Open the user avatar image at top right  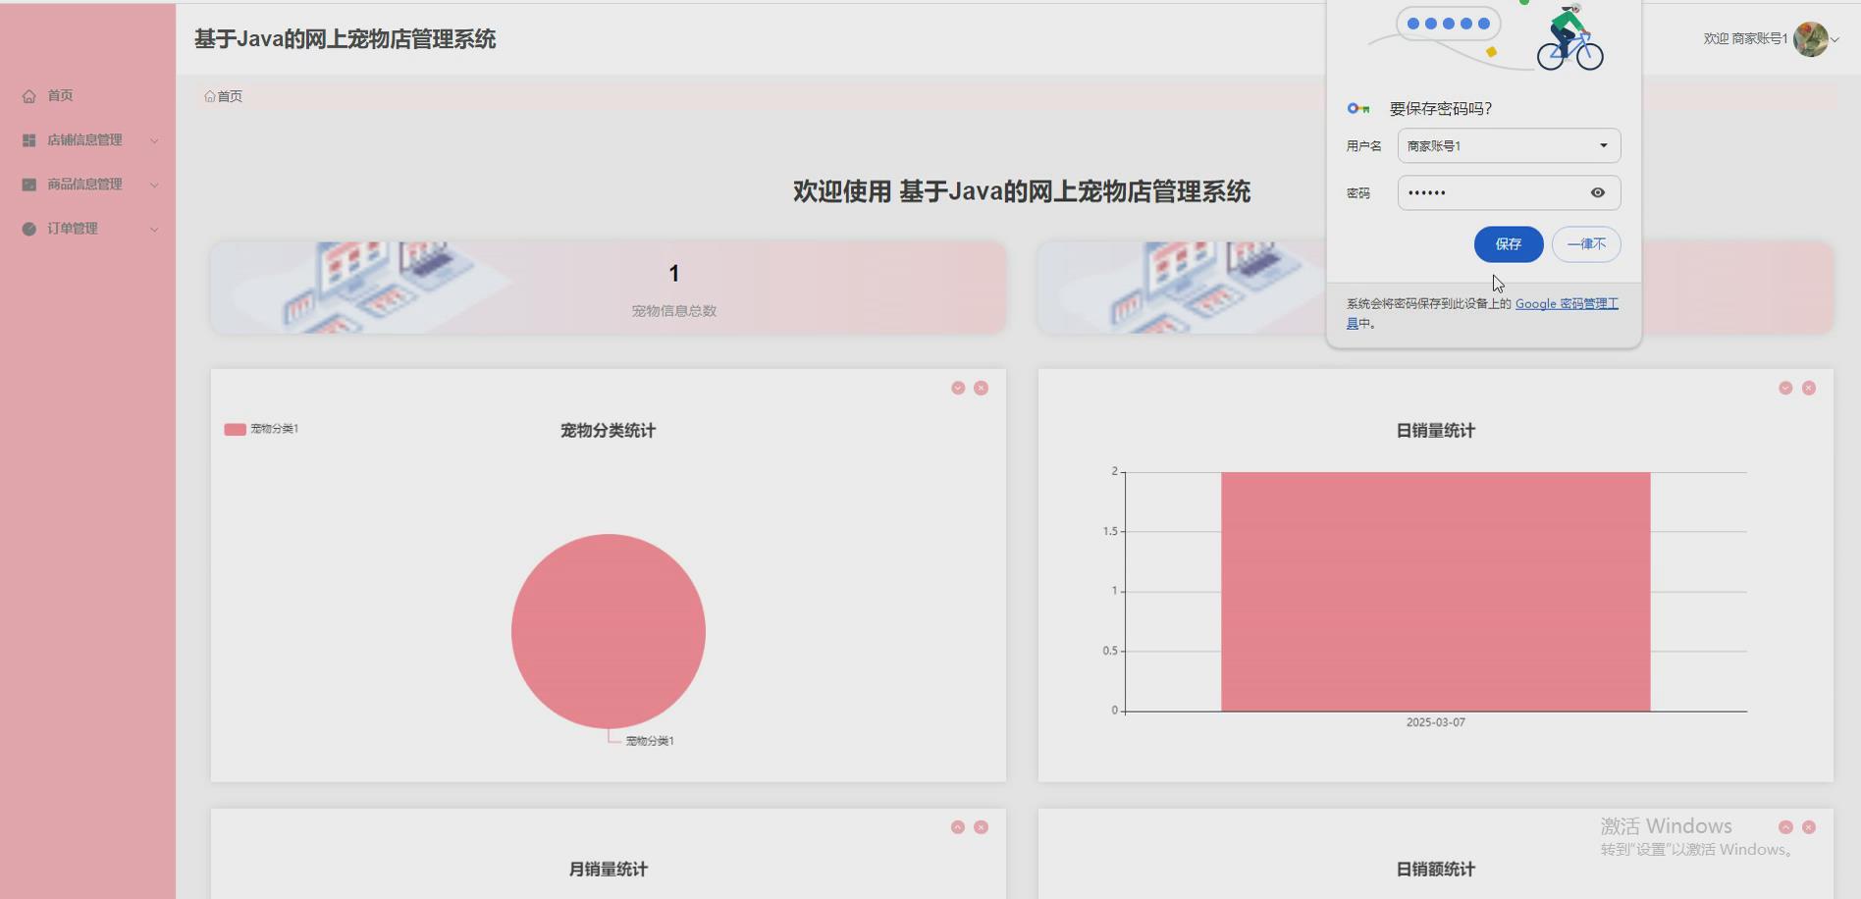click(x=1810, y=40)
